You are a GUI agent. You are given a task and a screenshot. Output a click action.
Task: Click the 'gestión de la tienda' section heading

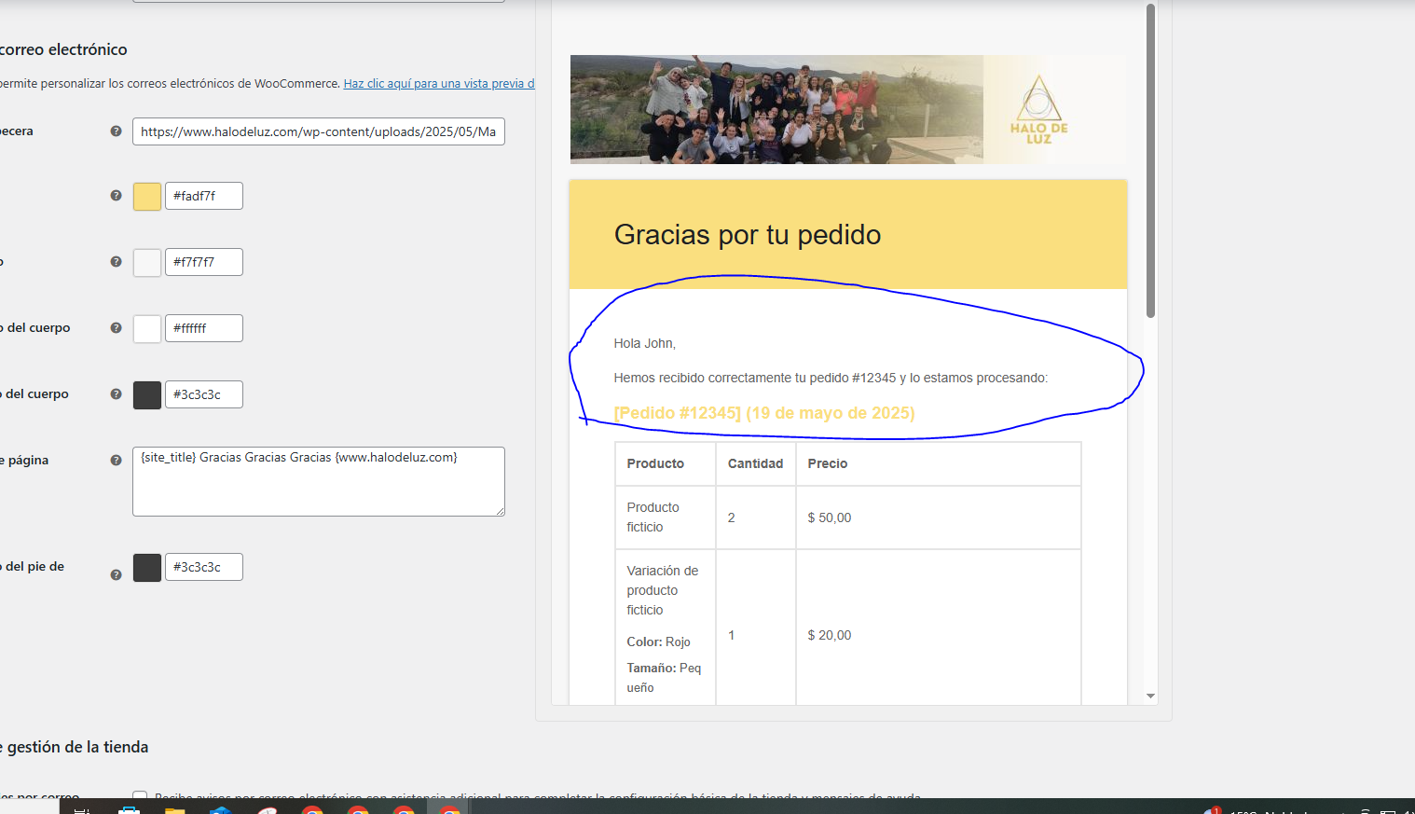click(x=75, y=747)
